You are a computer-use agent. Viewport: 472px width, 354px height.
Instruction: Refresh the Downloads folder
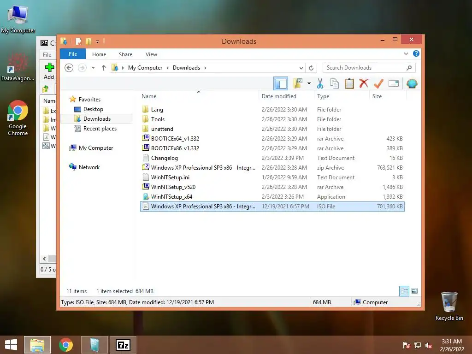(x=311, y=68)
